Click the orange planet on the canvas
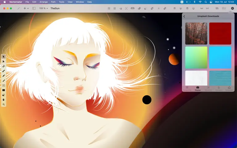The height and width of the screenshot is (148, 237). [x=173, y=59]
